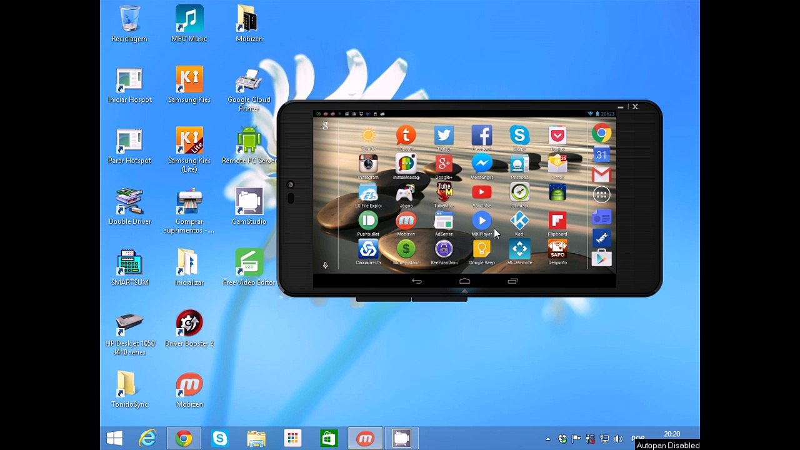Open MX Player on the phone
Viewport: 800px width, 450px height.
pyautogui.click(x=481, y=221)
